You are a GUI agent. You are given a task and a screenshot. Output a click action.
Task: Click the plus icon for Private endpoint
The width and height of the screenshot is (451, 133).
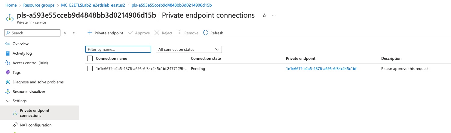[x=90, y=33]
